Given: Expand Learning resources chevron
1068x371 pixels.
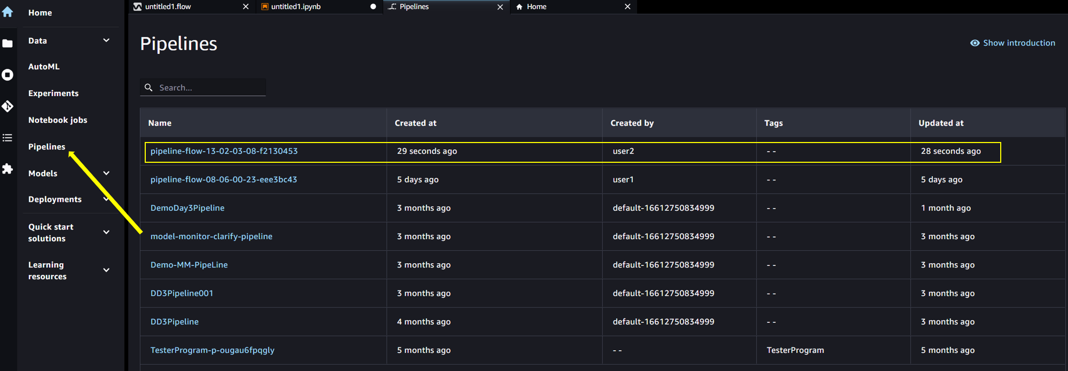Looking at the screenshot, I should coord(106,270).
